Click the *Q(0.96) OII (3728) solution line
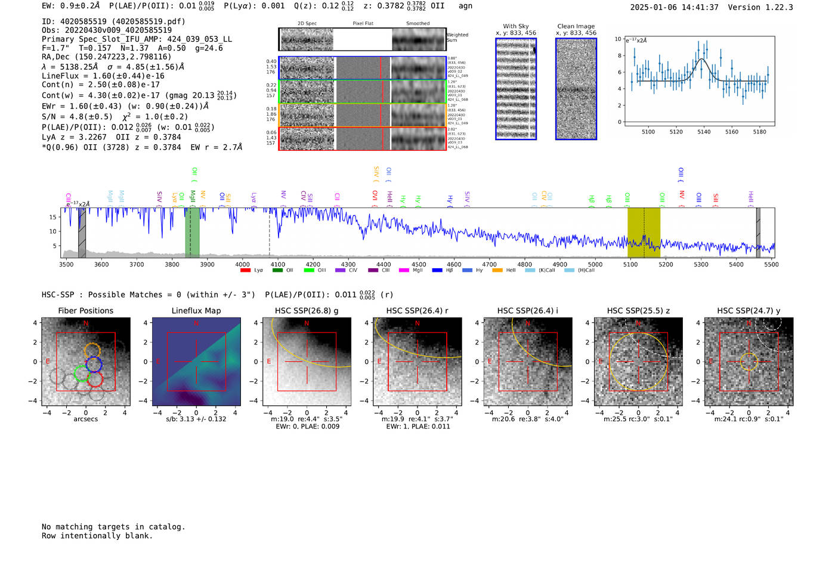The image size is (835, 568). (142, 147)
